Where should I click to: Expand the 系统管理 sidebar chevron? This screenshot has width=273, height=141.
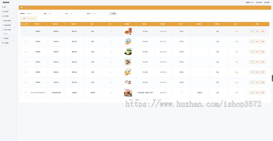(14, 38)
